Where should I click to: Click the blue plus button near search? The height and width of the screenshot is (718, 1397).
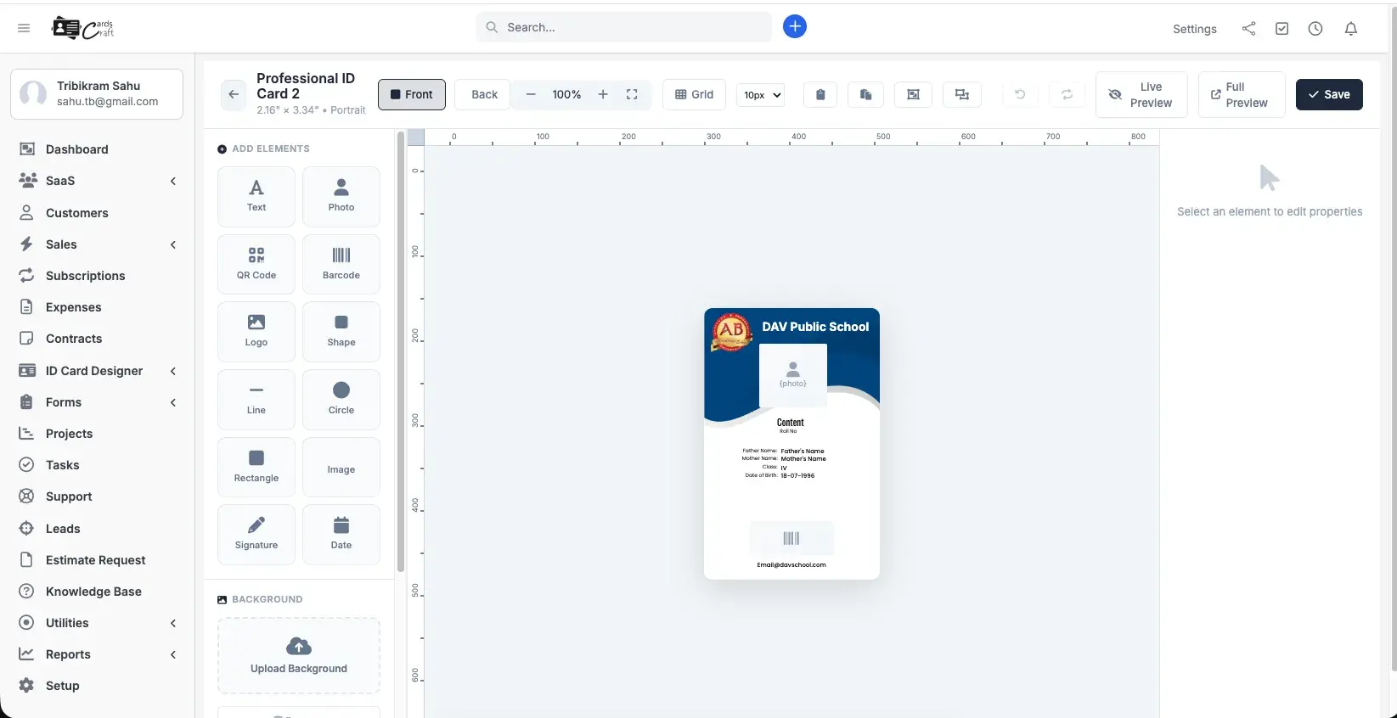[795, 27]
